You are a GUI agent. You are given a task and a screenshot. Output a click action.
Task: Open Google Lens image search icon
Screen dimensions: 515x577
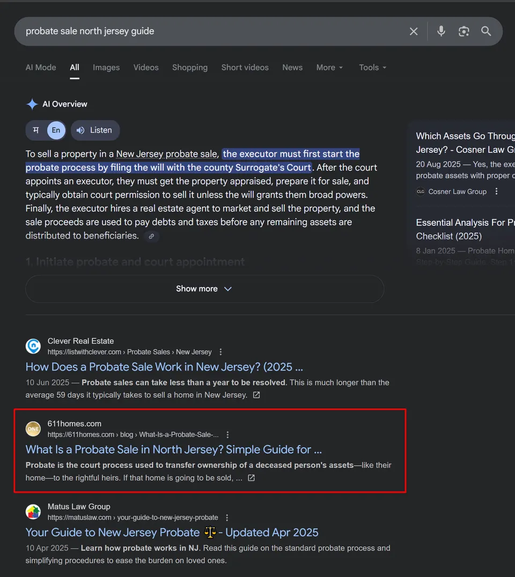coord(464,31)
